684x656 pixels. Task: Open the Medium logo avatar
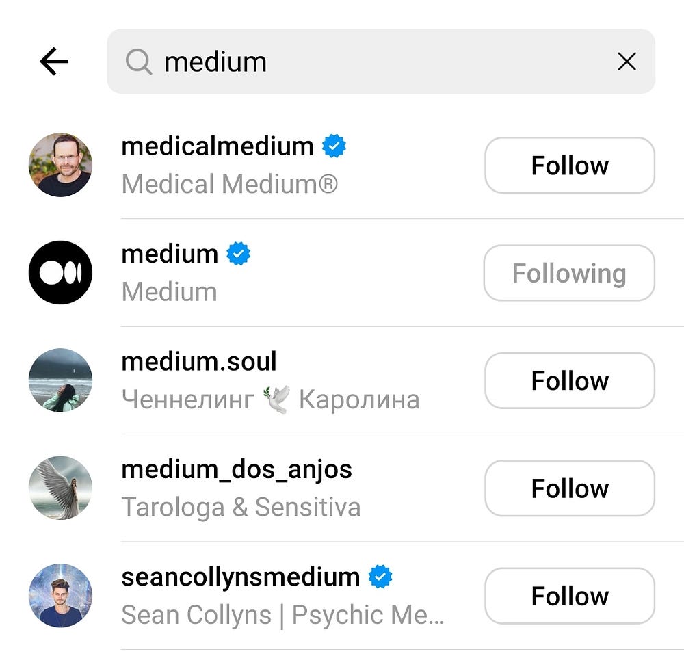[x=61, y=273]
